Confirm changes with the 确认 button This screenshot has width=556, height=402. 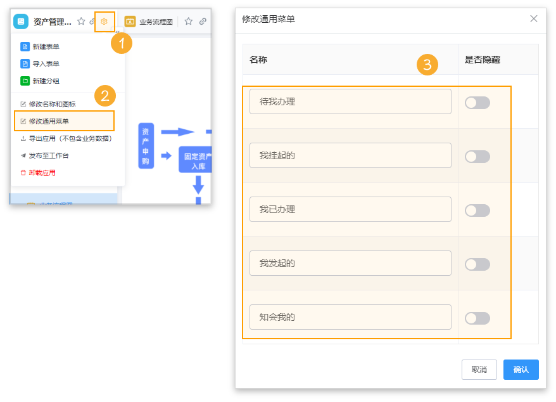pyautogui.click(x=521, y=370)
